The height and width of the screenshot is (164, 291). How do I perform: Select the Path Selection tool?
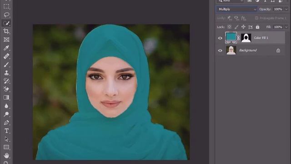tap(6, 139)
